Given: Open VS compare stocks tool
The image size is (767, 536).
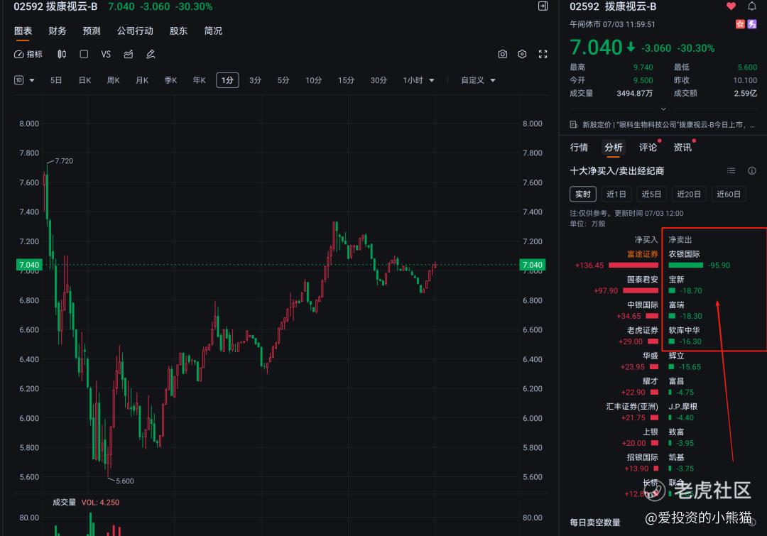Looking at the screenshot, I should coord(106,54).
